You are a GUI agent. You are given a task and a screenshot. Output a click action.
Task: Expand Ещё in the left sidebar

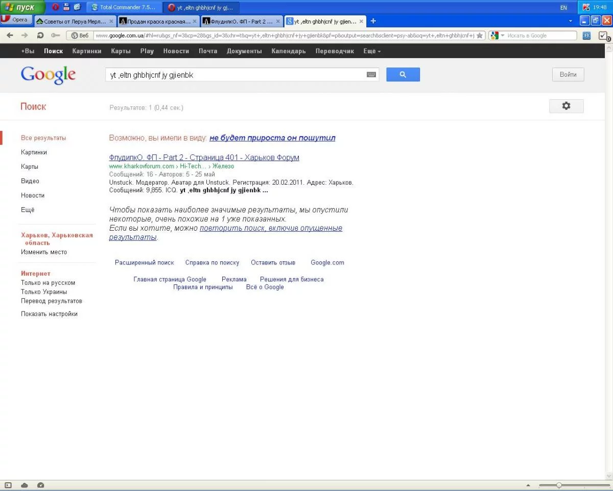(28, 210)
